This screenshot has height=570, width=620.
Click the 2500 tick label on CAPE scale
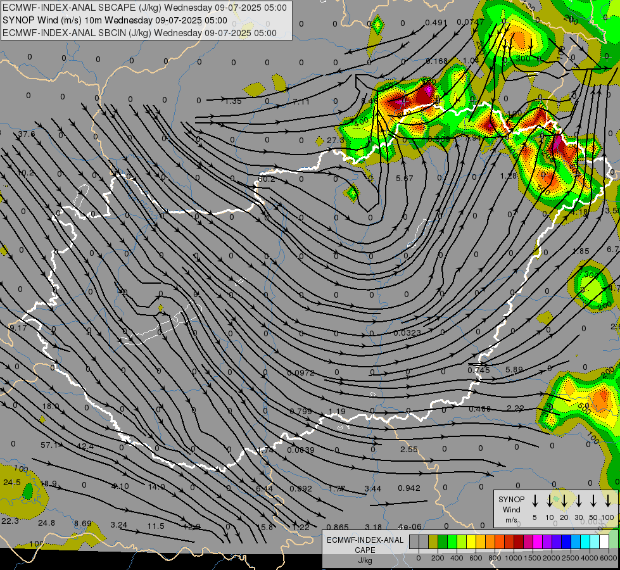570,558
